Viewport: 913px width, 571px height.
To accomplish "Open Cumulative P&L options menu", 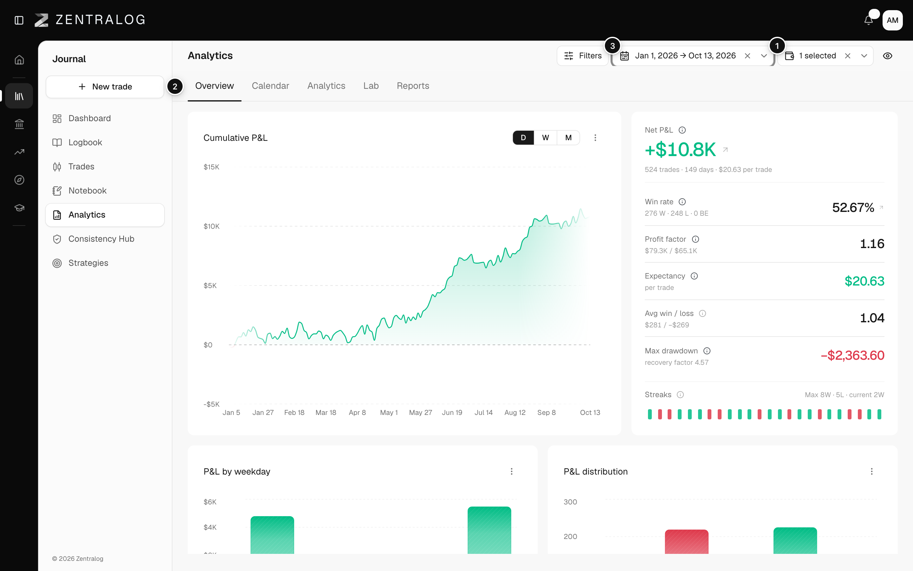I will click(595, 138).
